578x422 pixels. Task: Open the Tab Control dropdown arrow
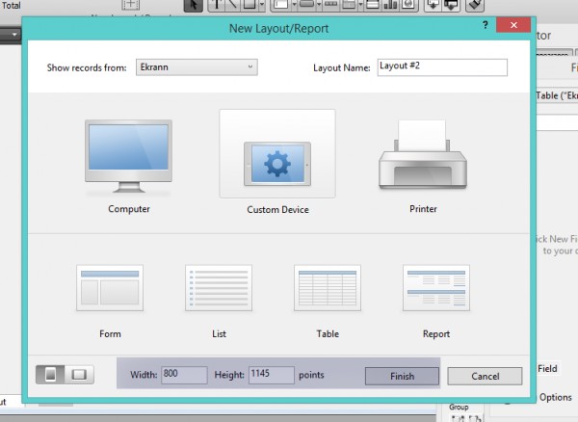pyautogui.click(x=360, y=5)
